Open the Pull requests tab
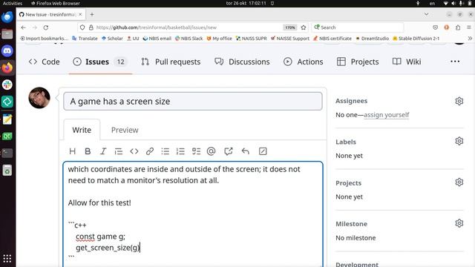 171,62
